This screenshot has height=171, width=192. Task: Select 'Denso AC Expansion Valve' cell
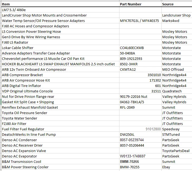[x=60, y=151]
